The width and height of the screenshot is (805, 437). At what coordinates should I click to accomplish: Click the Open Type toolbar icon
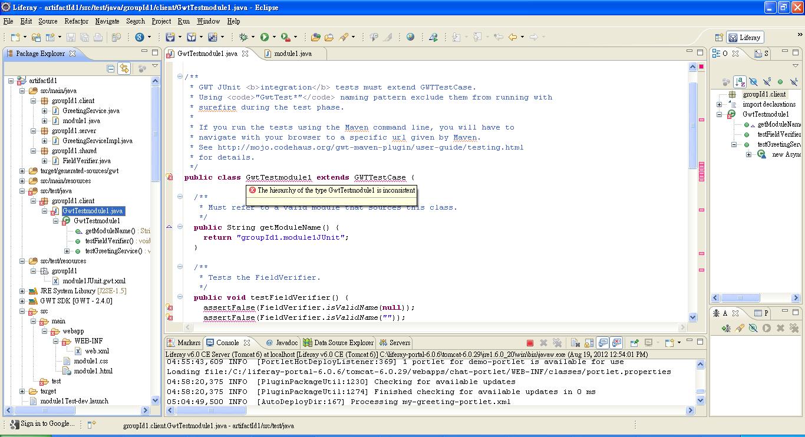pos(315,37)
